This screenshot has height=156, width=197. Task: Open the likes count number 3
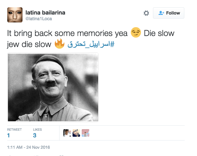click(35, 135)
